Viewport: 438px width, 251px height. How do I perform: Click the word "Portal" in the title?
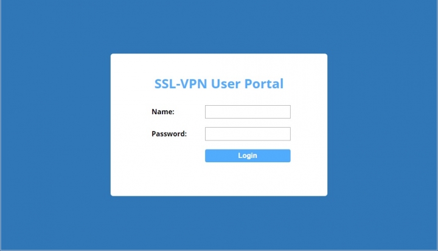point(263,83)
